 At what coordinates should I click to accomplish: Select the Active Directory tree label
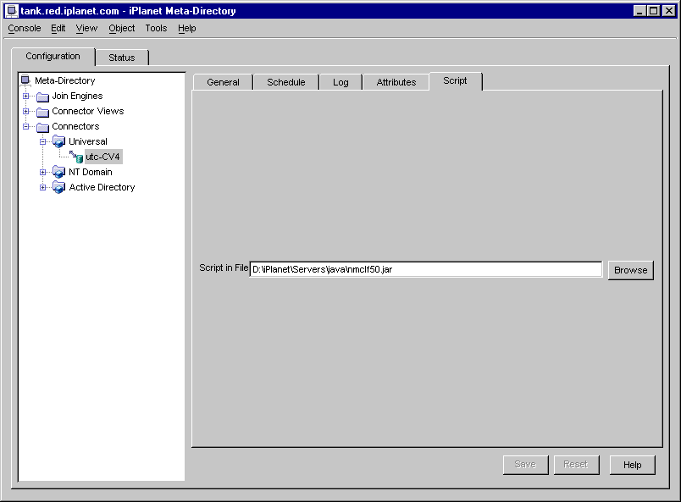102,188
